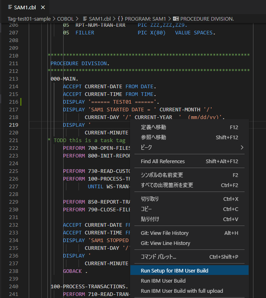
Task: Choose 切り取り from context menu
Action: (189, 199)
